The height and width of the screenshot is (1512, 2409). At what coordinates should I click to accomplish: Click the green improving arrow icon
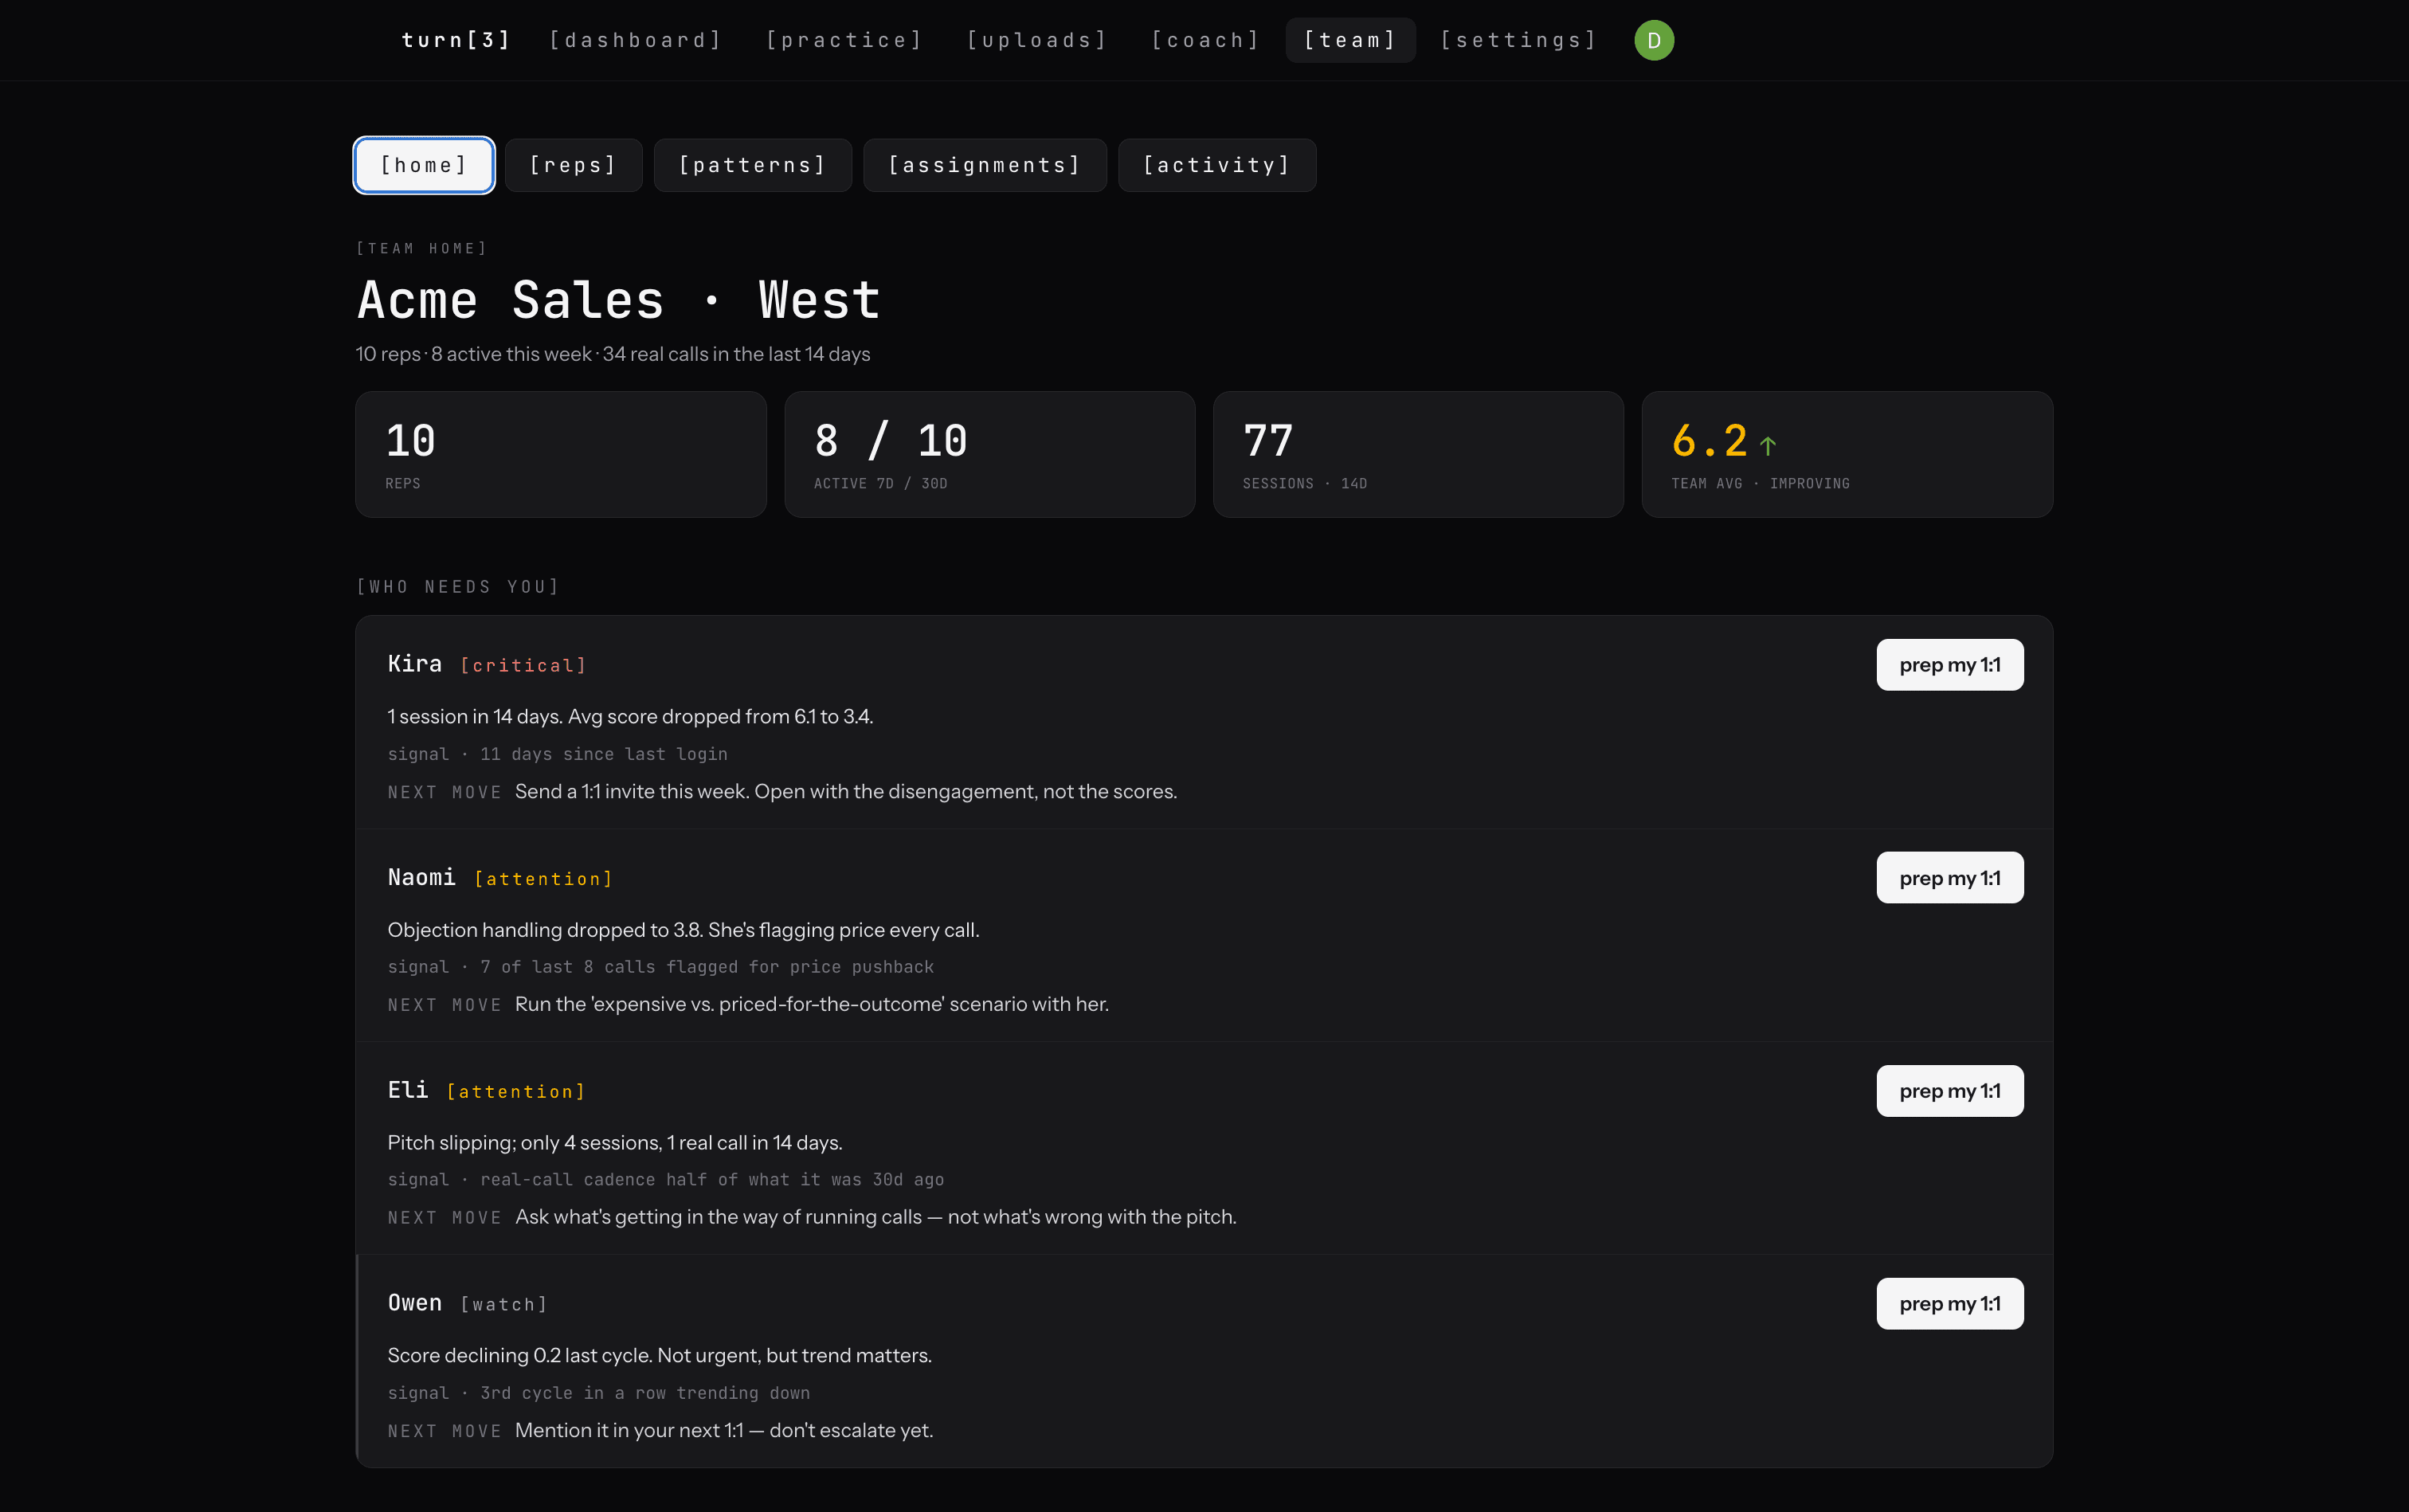[x=1768, y=445]
